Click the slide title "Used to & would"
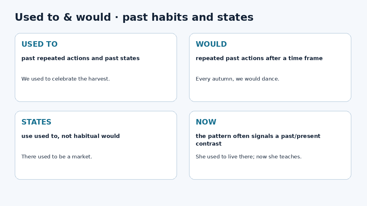 [63, 17]
